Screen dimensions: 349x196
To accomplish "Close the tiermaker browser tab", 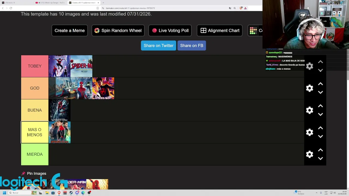I will 98,3.
